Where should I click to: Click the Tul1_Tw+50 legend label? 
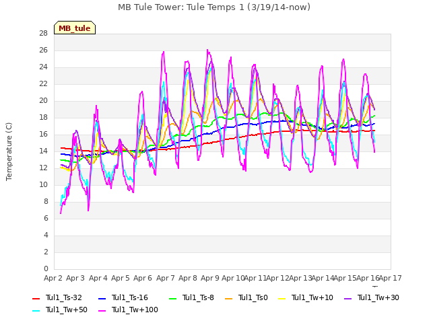pyautogui.click(x=67, y=310)
